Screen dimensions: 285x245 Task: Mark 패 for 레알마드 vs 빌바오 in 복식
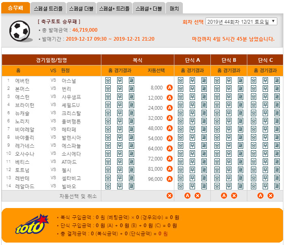132,186
